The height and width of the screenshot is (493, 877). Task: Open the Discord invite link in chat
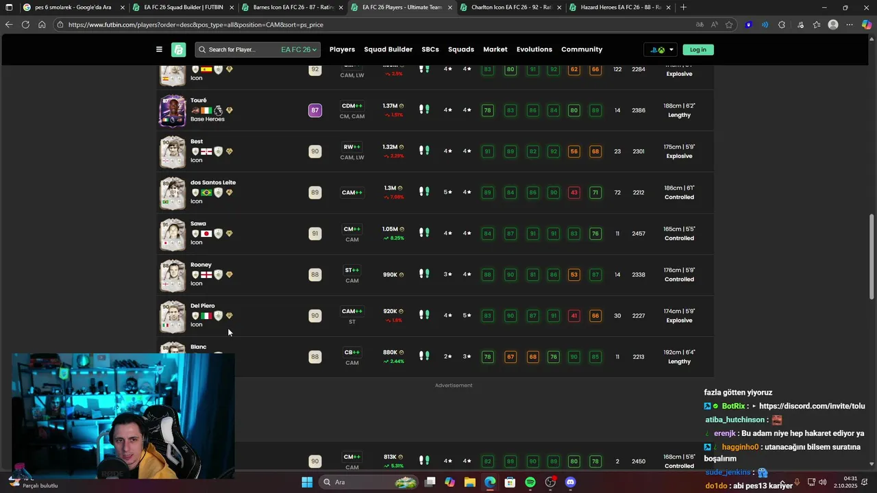click(812, 406)
